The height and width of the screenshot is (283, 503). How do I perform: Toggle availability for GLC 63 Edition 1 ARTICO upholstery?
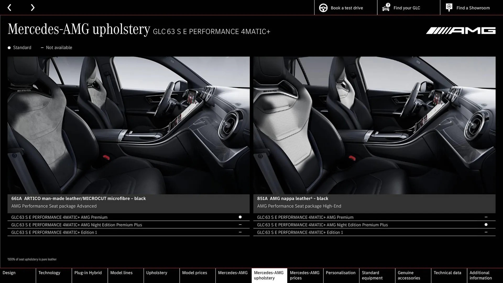[x=240, y=232]
